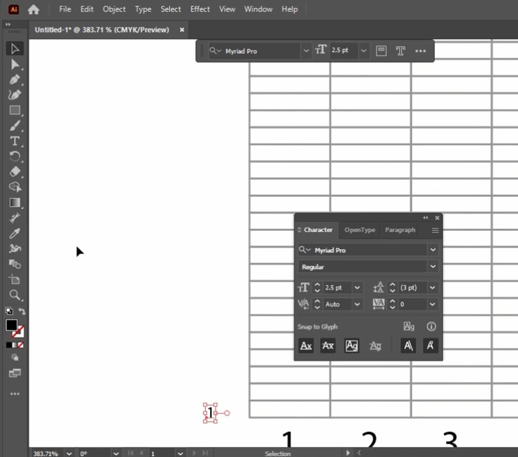The height and width of the screenshot is (457, 518).
Task: Click the Home button in the top bar
Action: tap(34, 9)
